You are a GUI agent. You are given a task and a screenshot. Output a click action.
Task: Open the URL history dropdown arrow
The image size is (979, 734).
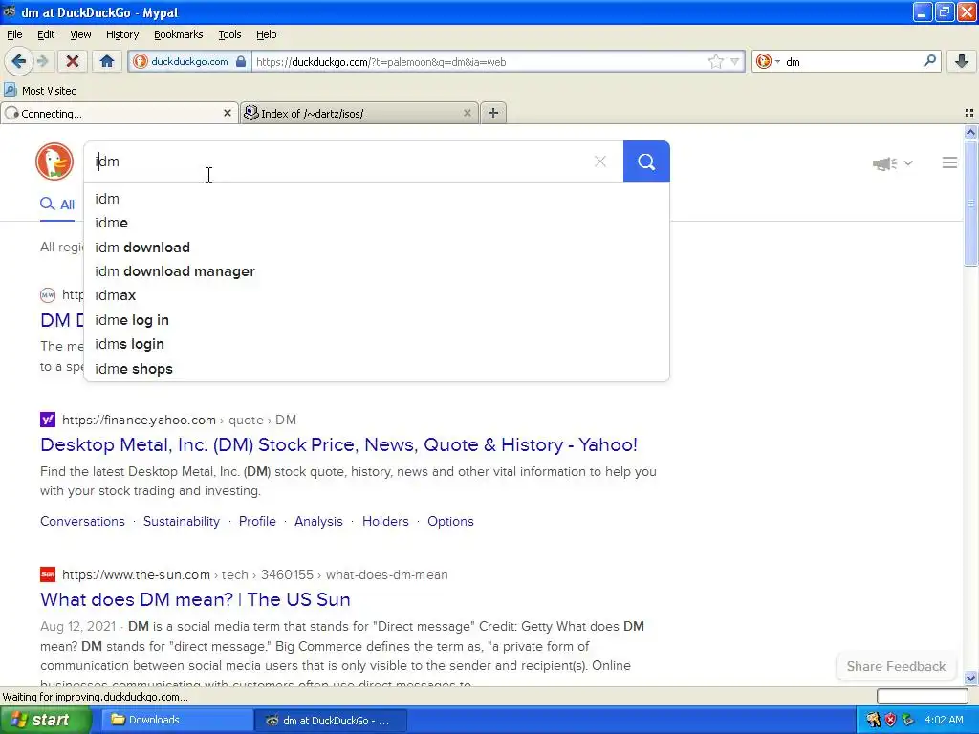735,61
